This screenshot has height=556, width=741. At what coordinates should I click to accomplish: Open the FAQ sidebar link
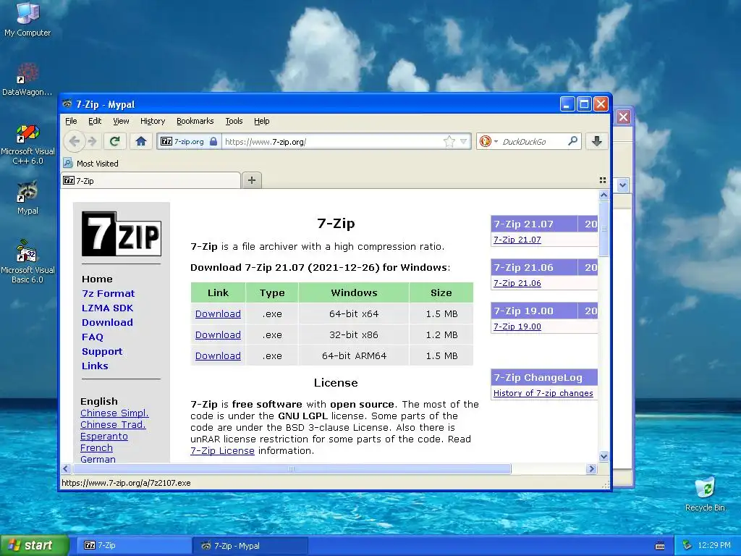(92, 337)
